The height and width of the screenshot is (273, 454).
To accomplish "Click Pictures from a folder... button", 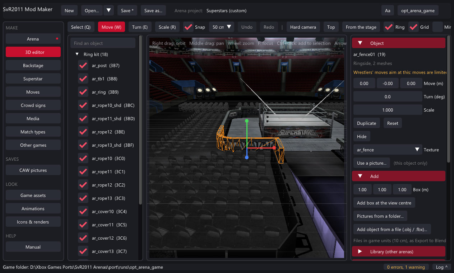I will point(380,216).
